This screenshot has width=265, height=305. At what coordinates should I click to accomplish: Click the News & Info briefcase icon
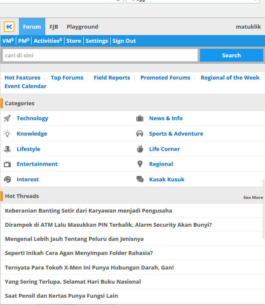point(140,118)
